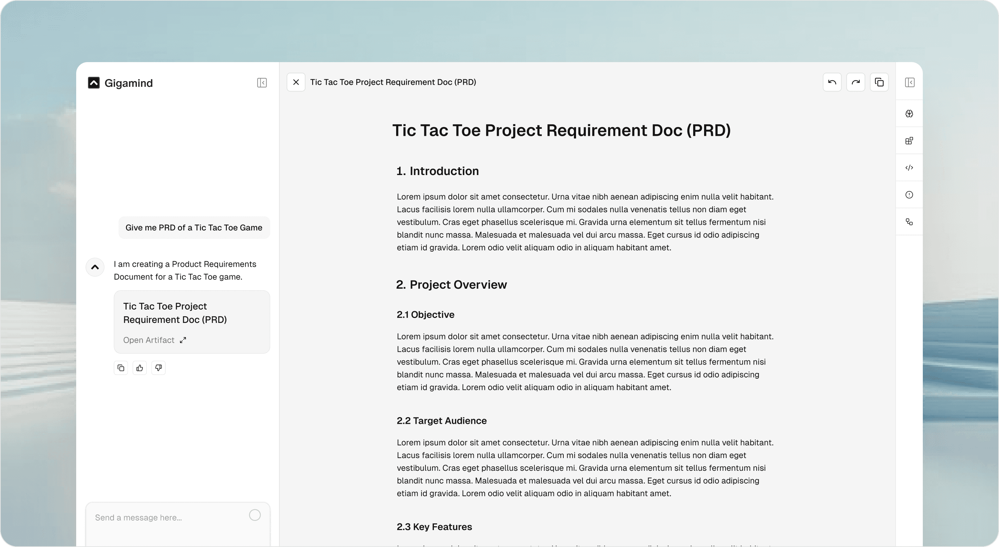999x547 pixels.
Task: Click the blocks/widgets icon in right sidebar
Action: (909, 141)
